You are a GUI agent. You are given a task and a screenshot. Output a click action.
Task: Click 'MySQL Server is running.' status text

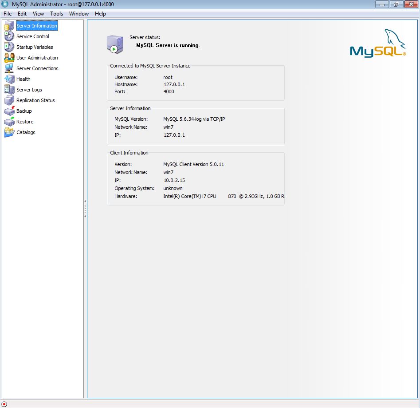pos(168,45)
